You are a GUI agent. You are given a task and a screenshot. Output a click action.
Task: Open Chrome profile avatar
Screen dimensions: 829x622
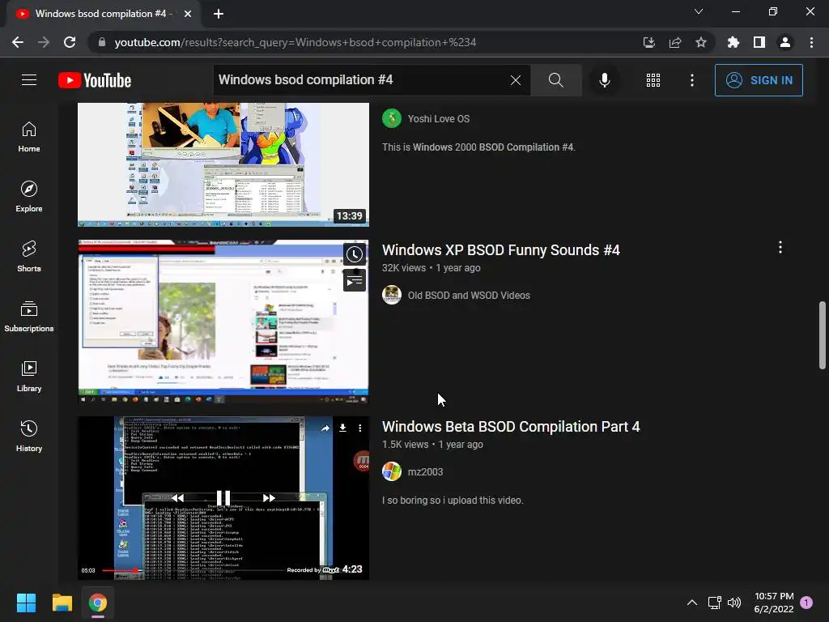pos(785,42)
